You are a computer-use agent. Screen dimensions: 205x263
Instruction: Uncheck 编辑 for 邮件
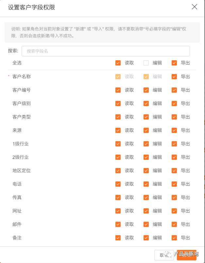(146, 224)
